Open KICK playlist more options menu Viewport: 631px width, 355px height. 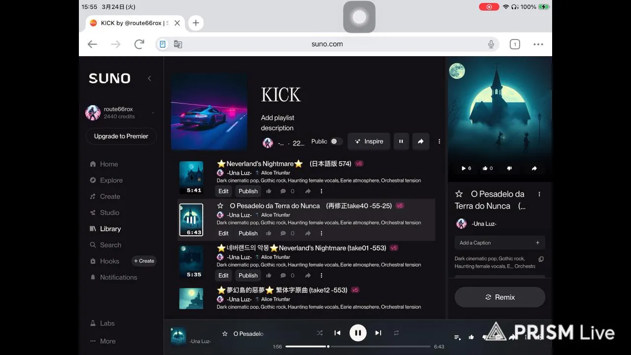click(439, 142)
